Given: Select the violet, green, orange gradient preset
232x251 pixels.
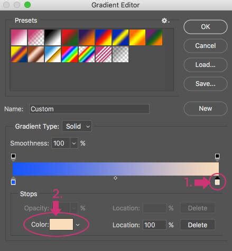Looking at the screenshot, I should (154, 37).
